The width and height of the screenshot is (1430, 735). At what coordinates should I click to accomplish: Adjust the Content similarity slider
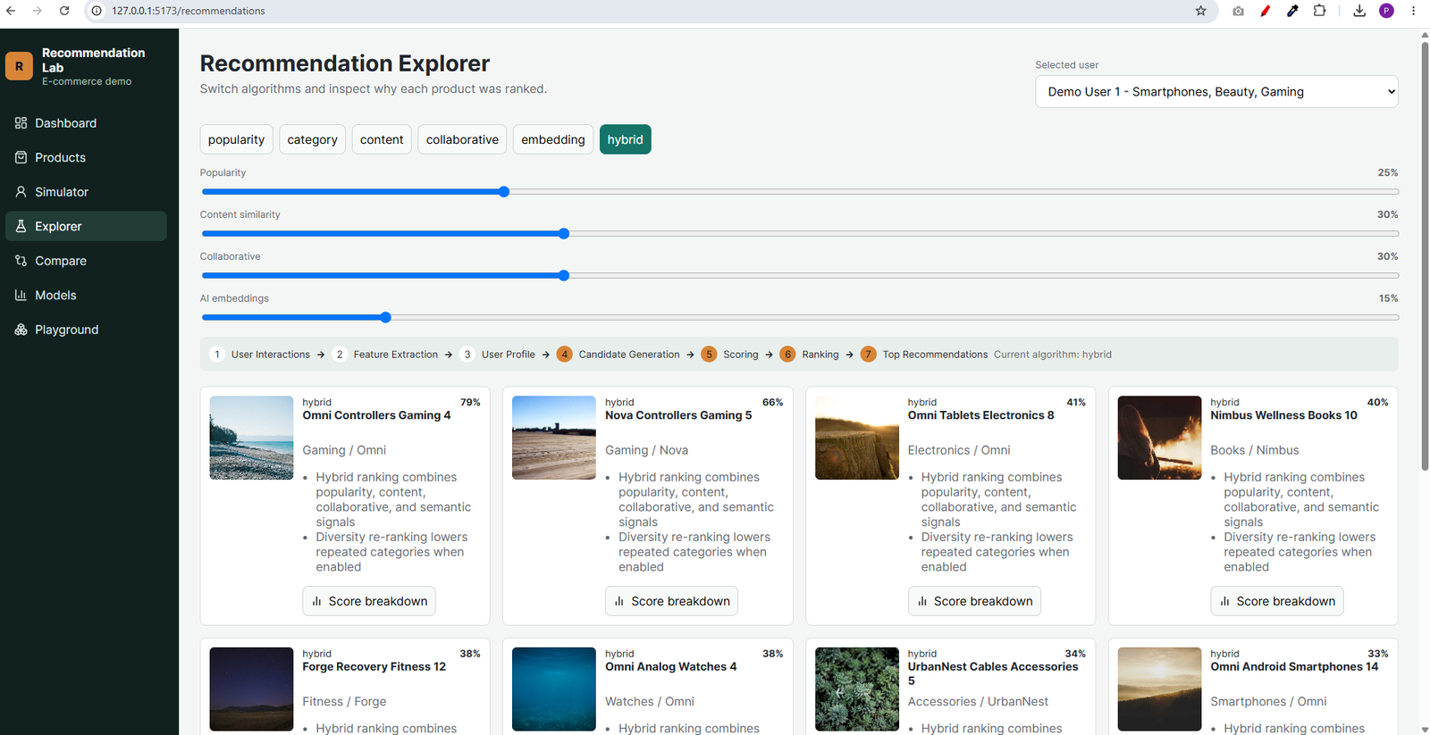click(800, 234)
